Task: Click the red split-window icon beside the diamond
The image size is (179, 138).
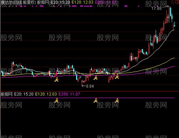Action: [177, 2]
